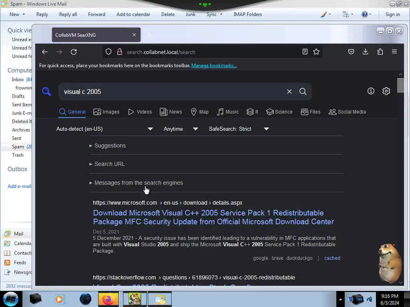Switch to the Images search category
The height and width of the screenshot is (307, 410).
point(107,112)
